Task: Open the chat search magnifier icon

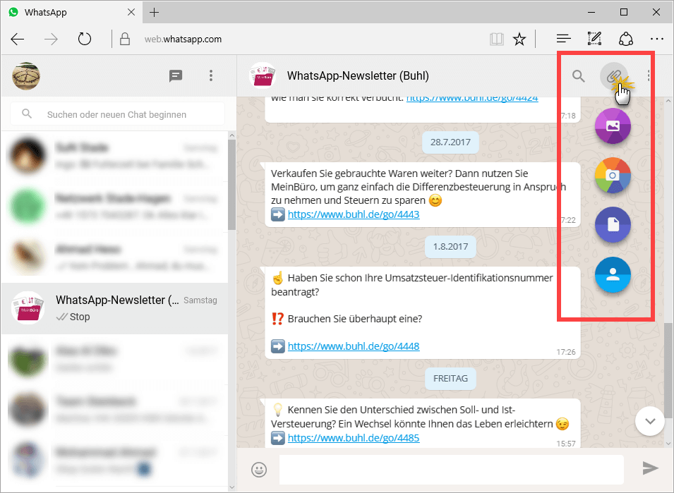Action: (579, 76)
